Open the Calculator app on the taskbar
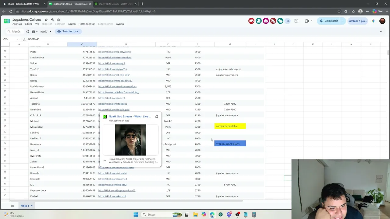 (254, 215)
